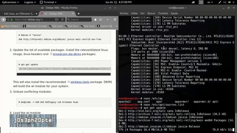Switch to Kali Linux, an Offensive Security tab

click(x=19, y=14)
